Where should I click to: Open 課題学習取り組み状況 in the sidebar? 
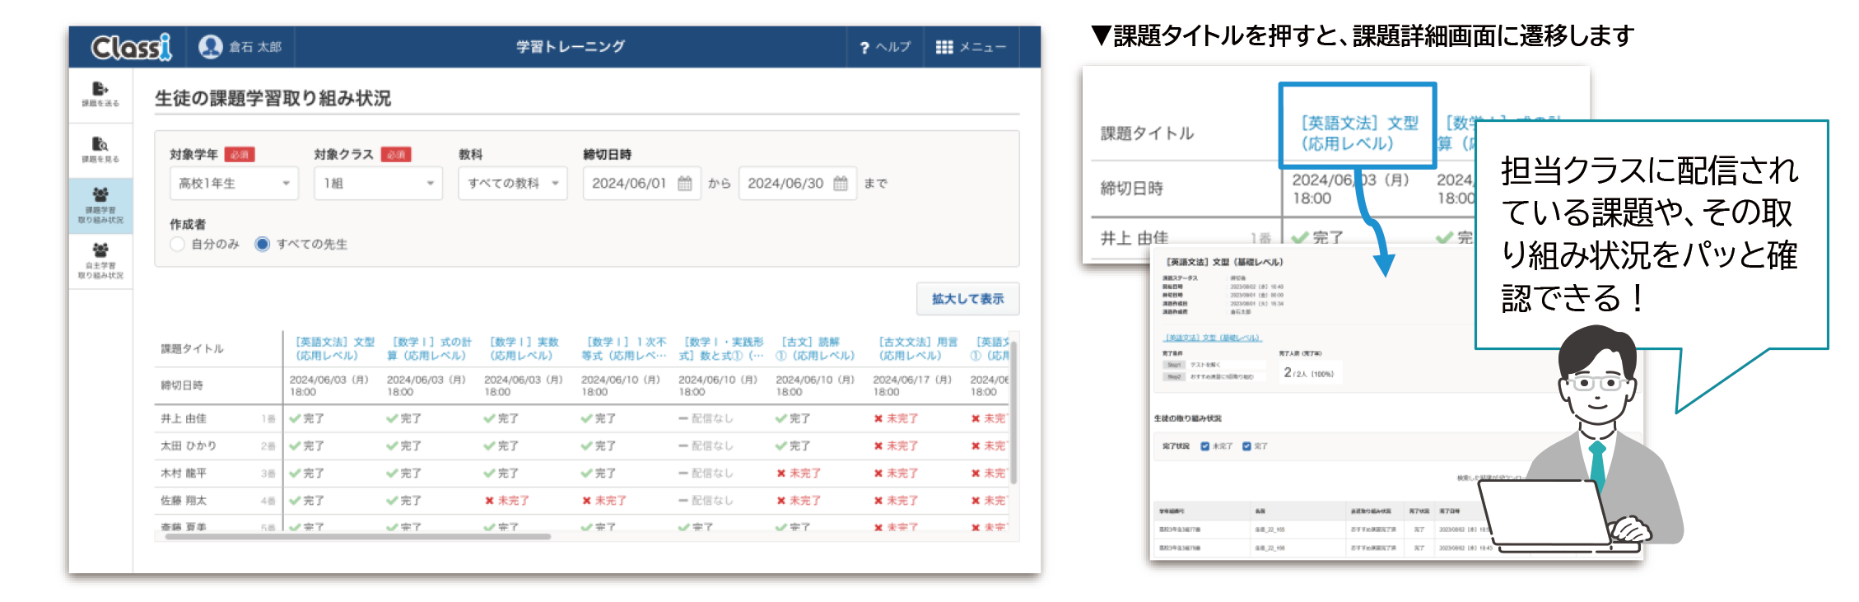tap(100, 206)
